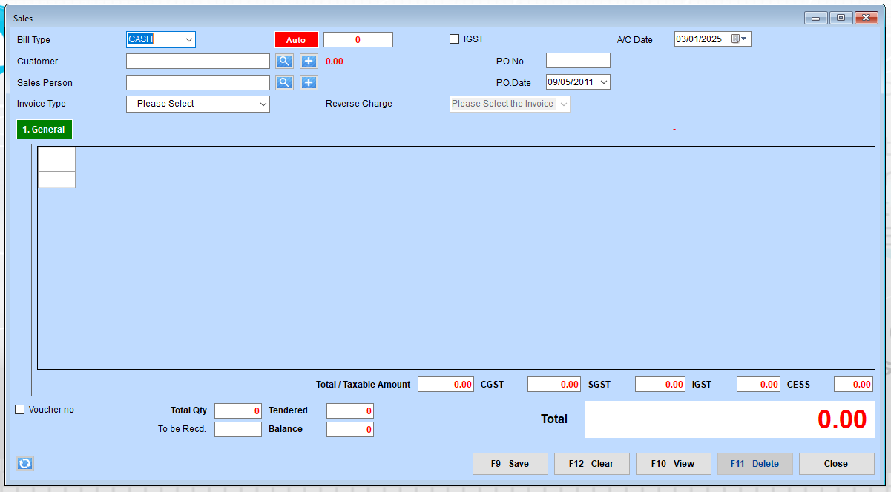Image resolution: width=891 pixels, height=492 pixels.
Task: Focus the Sales Person input field
Action: point(198,83)
